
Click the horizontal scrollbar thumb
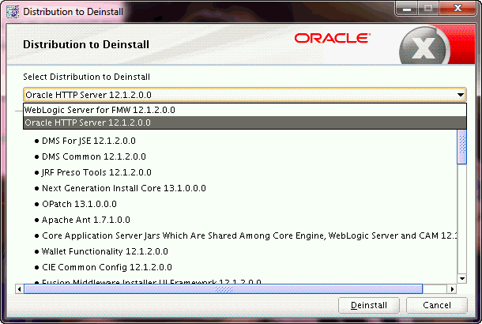pyautogui.click(x=224, y=289)
